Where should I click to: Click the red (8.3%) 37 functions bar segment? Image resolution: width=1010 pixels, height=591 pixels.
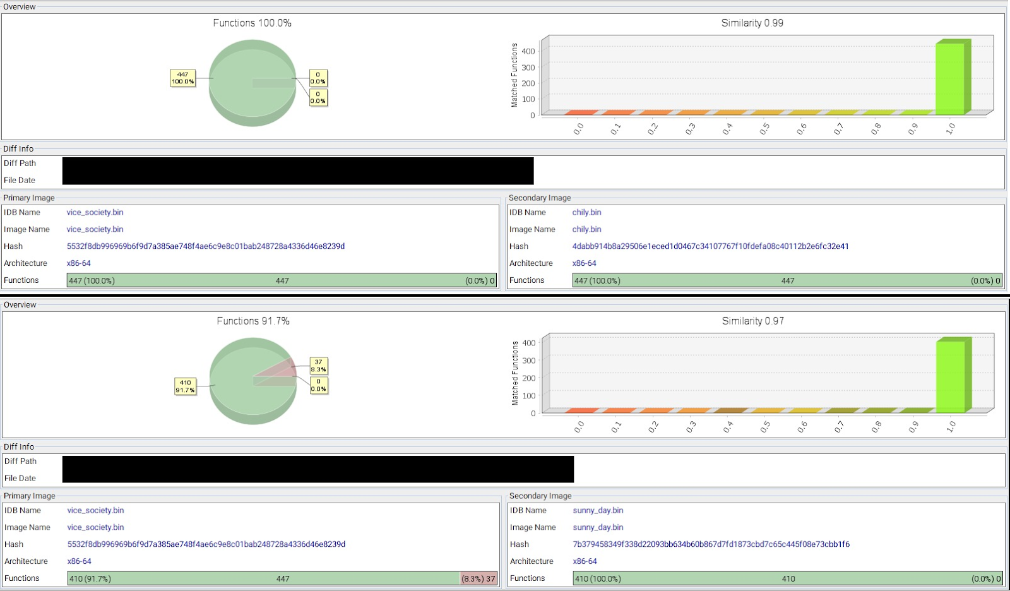coord(478,578)
